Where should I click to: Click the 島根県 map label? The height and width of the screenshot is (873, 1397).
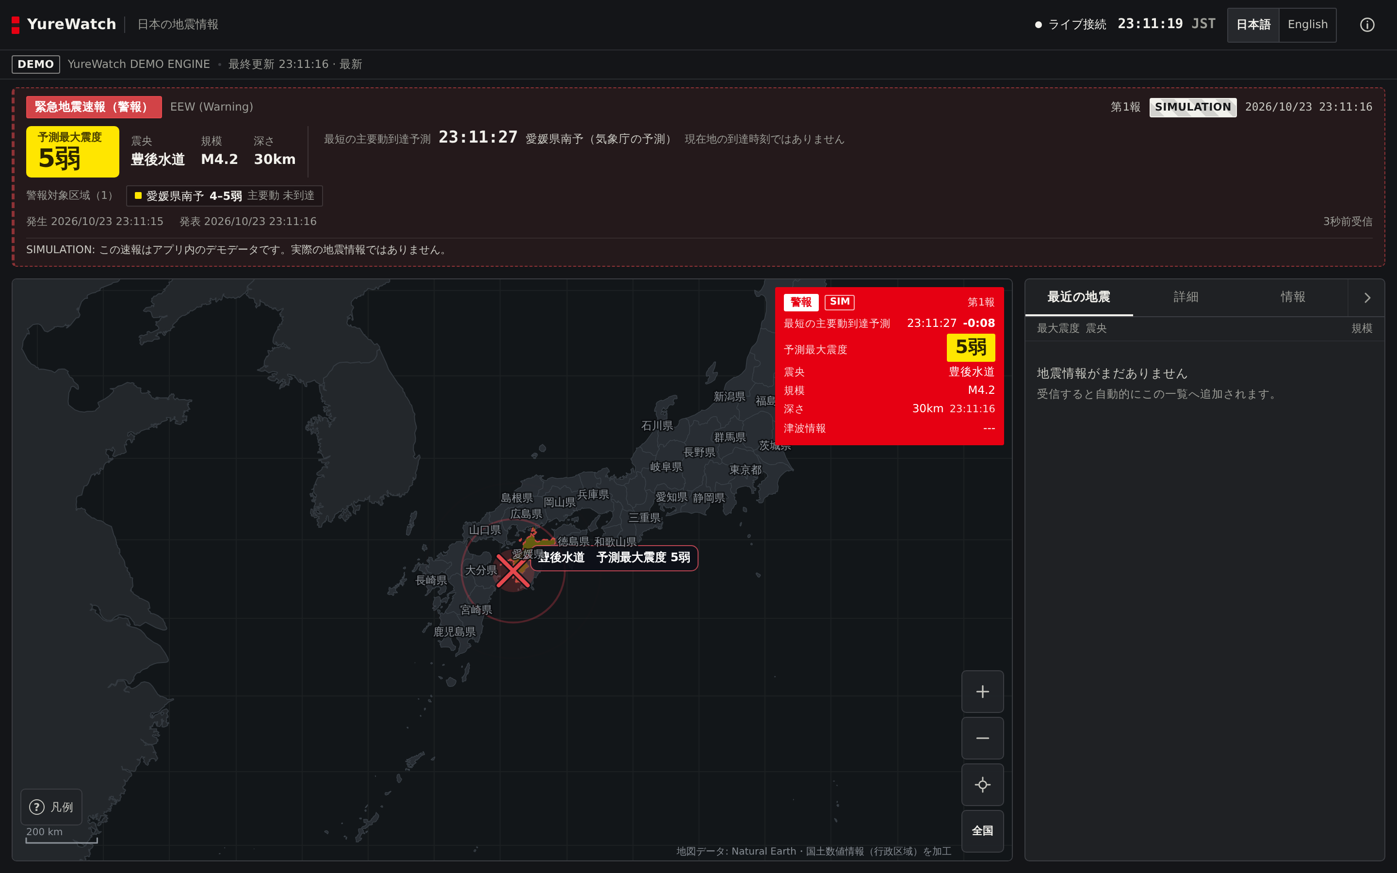coord(517,498)
